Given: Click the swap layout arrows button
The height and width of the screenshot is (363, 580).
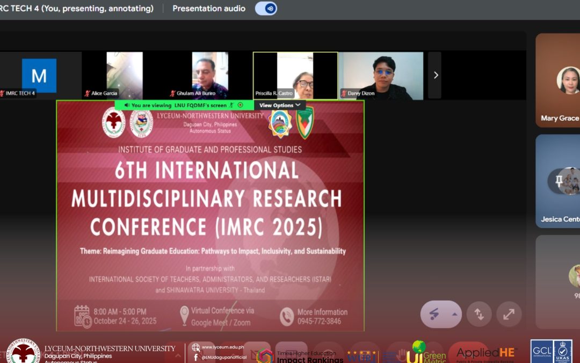Looking at the screenshot, I should pos(479,315).
